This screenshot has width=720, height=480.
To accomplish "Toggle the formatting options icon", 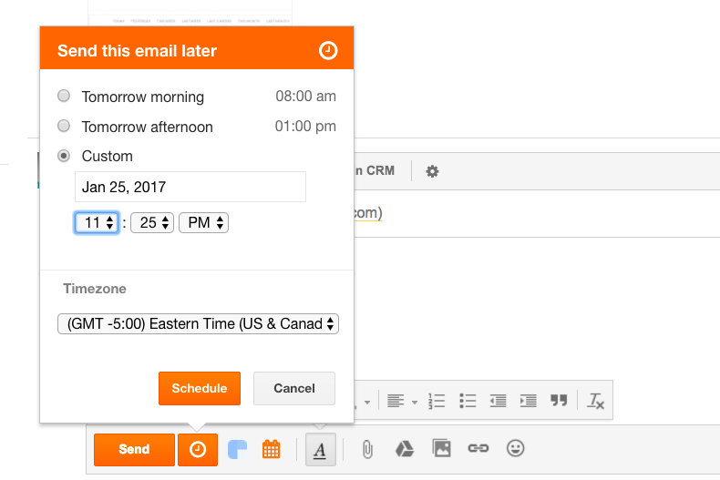I will (x=321, y=449).
